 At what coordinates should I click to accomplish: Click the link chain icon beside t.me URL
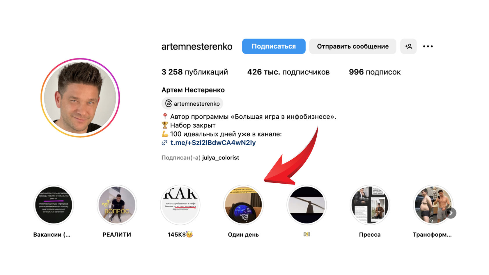pyautogui.click(x=164, y=143)
